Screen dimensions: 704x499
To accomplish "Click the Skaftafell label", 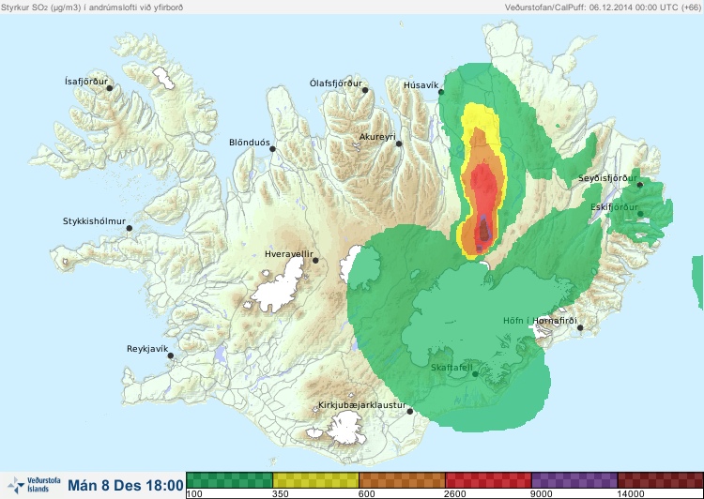I will point(451,368).
